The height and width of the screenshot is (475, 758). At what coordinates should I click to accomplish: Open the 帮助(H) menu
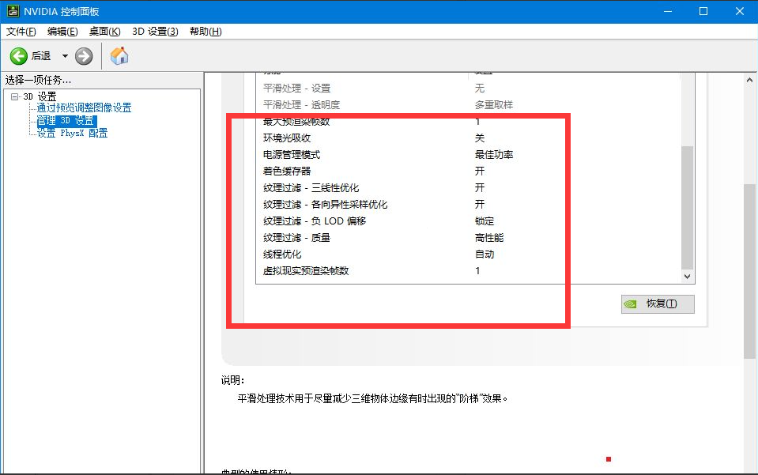(206, 32)
